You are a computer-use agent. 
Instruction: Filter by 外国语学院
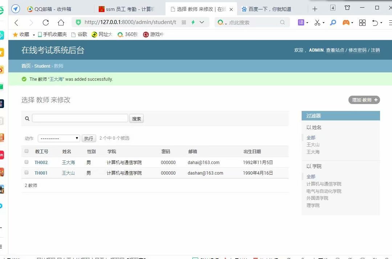click(318, 198)
